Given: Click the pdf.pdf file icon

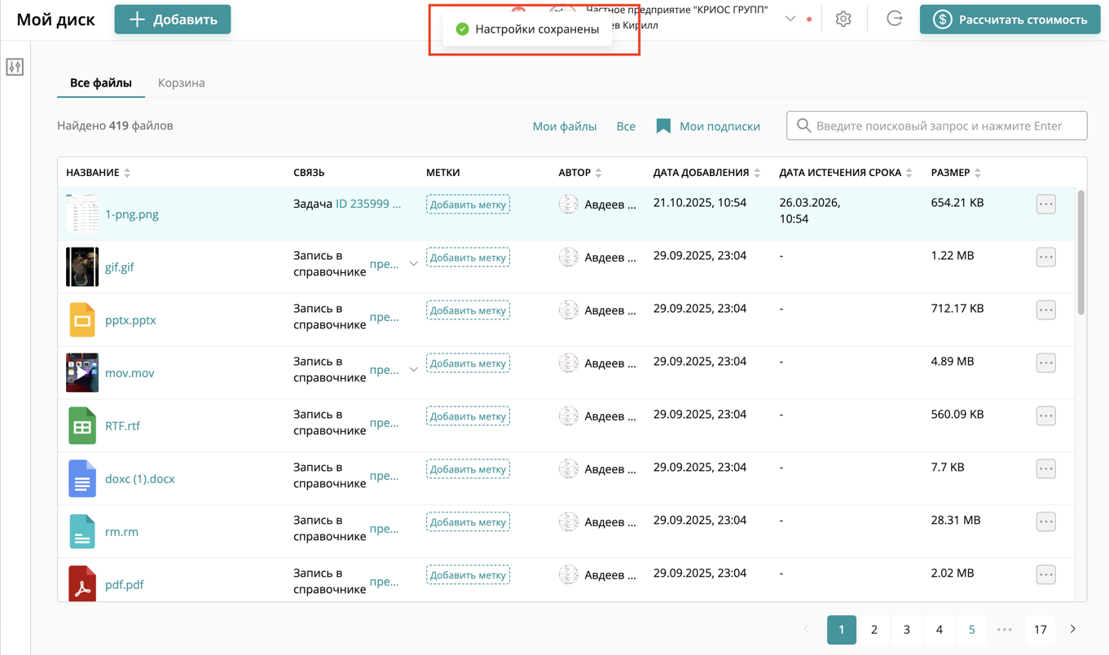Looking at the screenshot, I should click(x=82, y=583).
